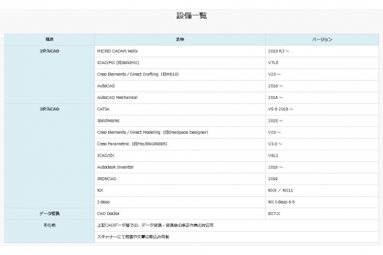The image size is (383, 255).
Task: Click ICAD/MX (旧SolidMX) cell
Action: (x=180, y=63)
